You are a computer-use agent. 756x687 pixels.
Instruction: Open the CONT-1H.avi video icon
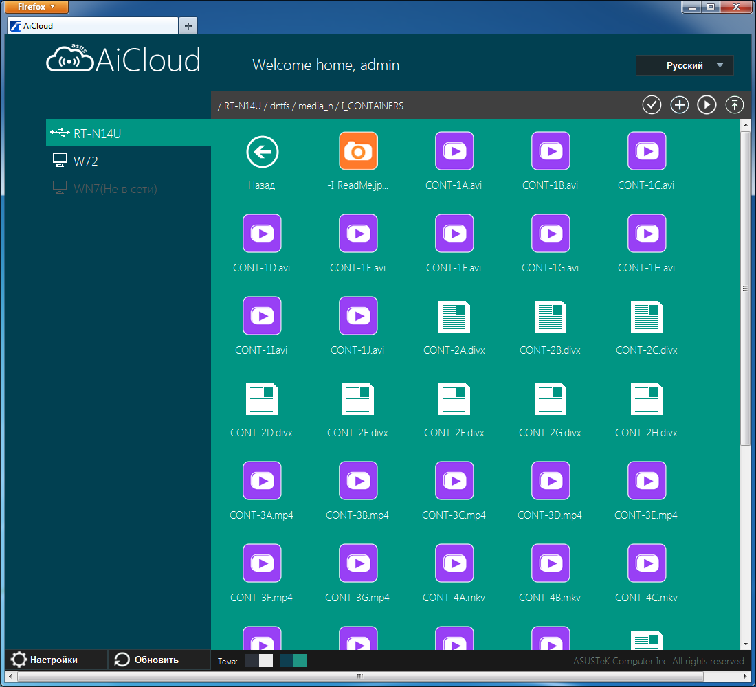coord(647,234)
